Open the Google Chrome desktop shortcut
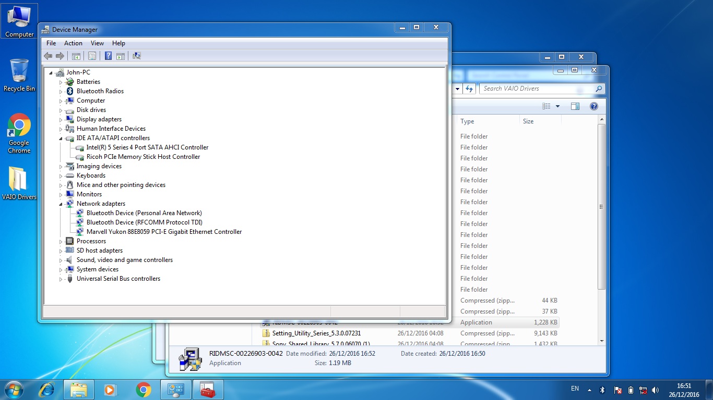 pyautogui.click(x=19, y=133)
